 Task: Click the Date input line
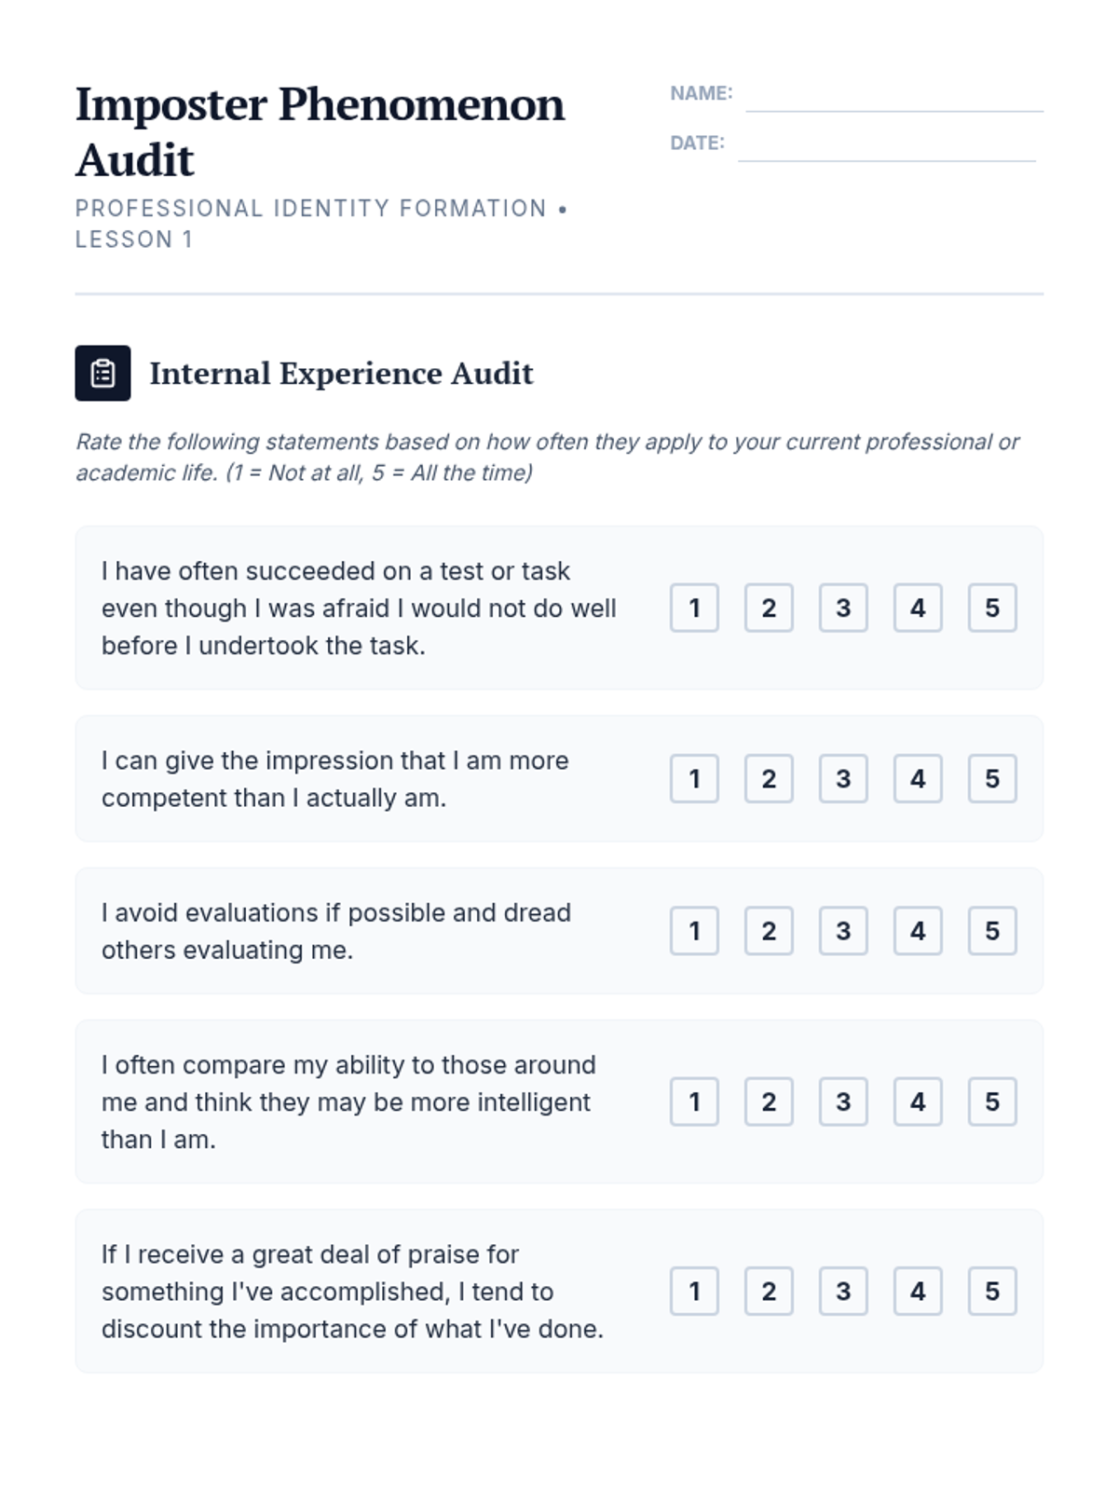[x=886, y=146]
